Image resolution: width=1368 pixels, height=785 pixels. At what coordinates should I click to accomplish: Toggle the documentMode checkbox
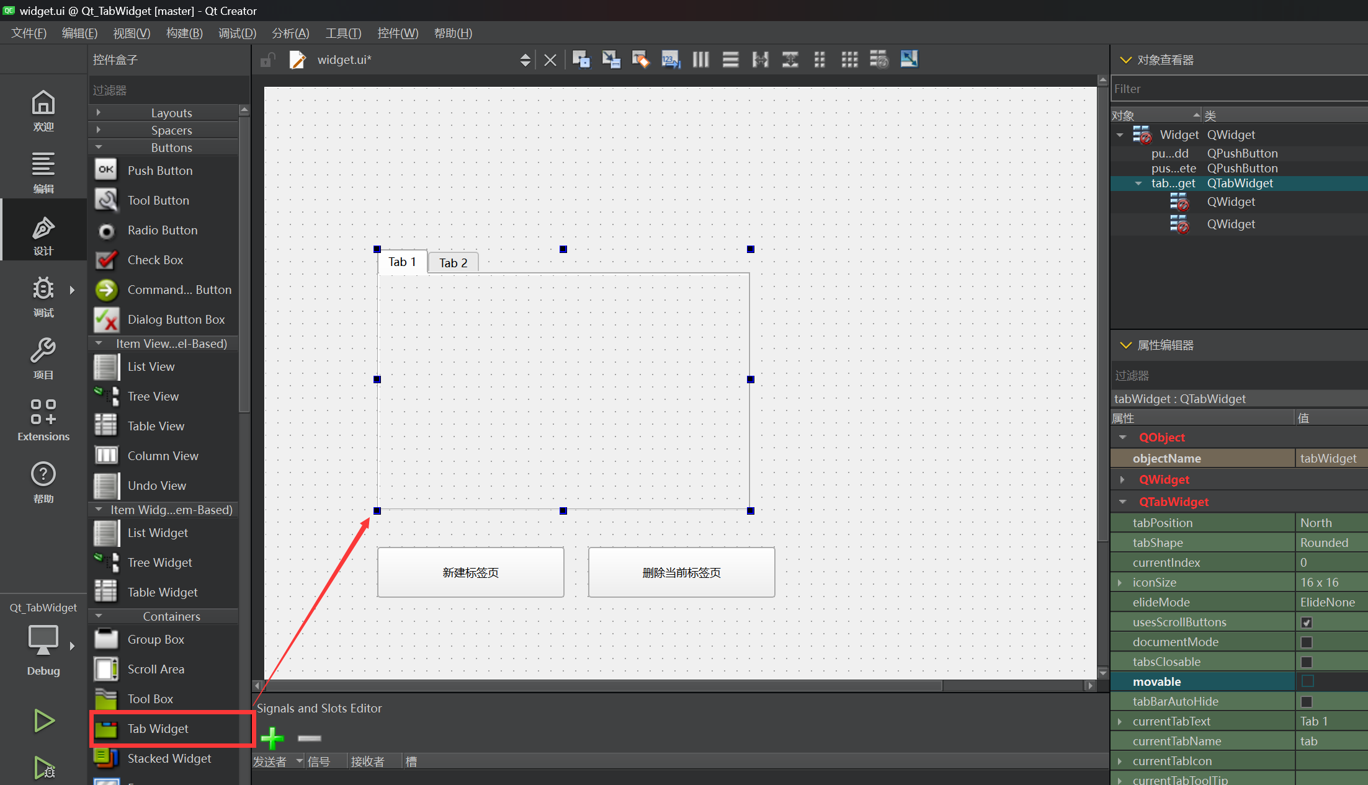[x=1307, y=642]
